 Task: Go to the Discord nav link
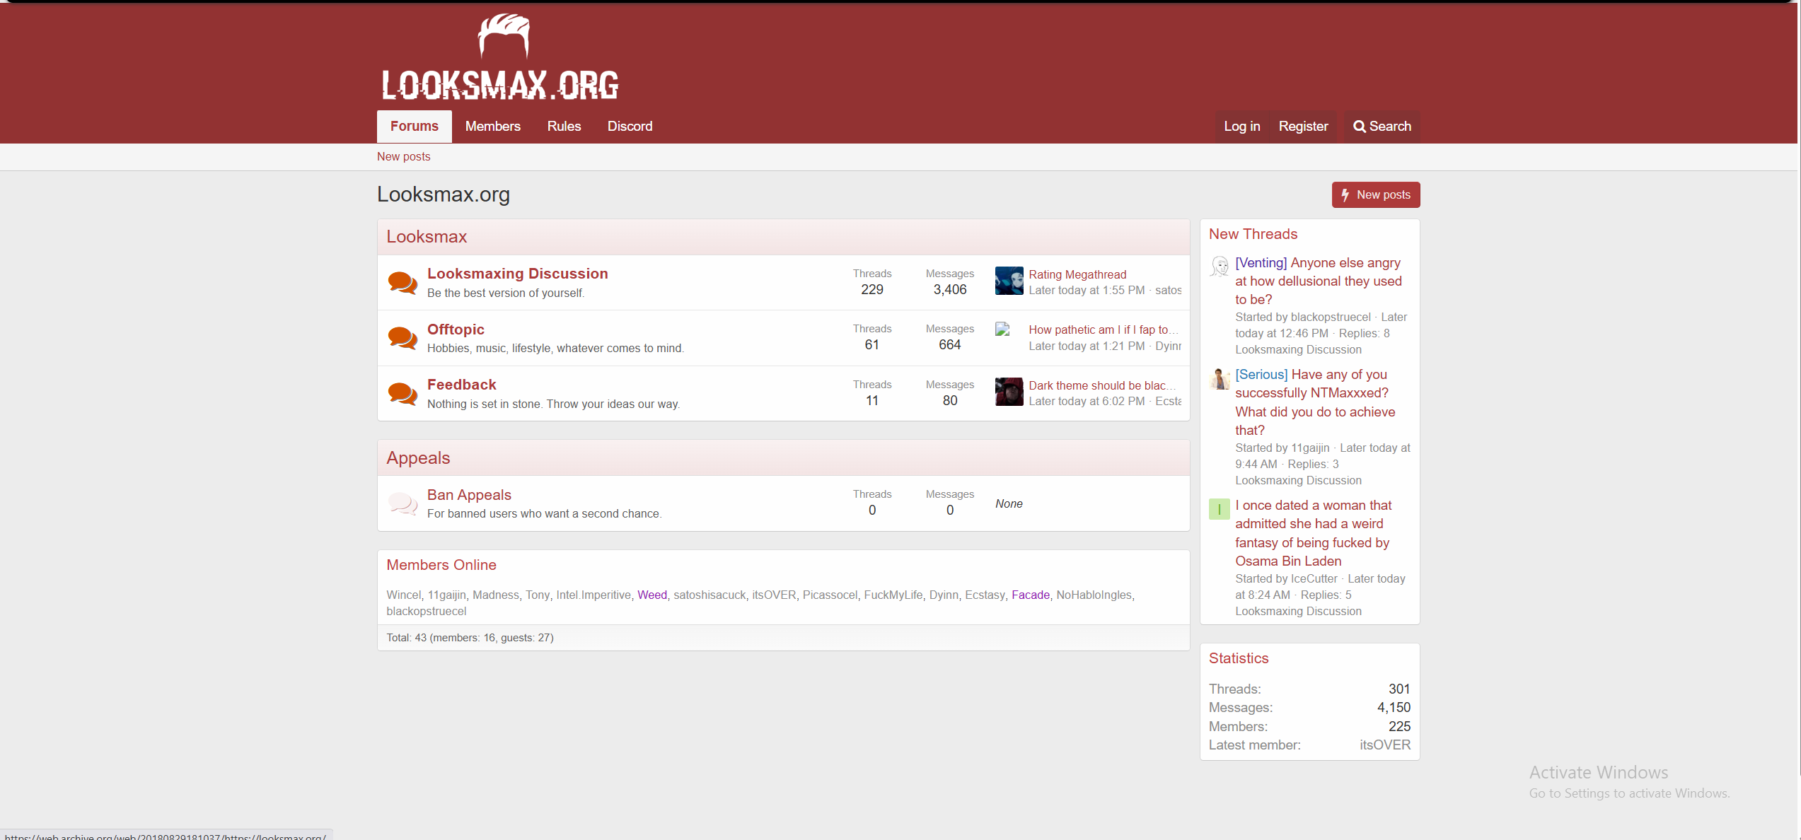tap(630, 127)
